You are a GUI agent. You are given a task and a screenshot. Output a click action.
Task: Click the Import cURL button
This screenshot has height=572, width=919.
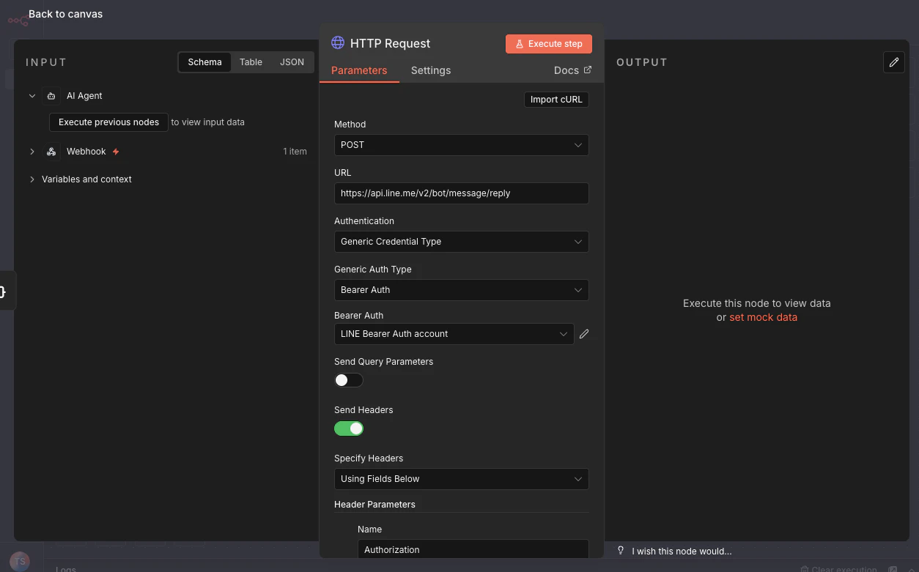556,100
